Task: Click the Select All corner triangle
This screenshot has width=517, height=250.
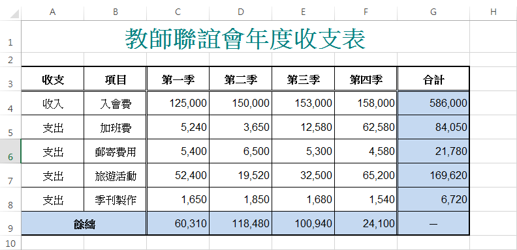Action: point(15,14)
